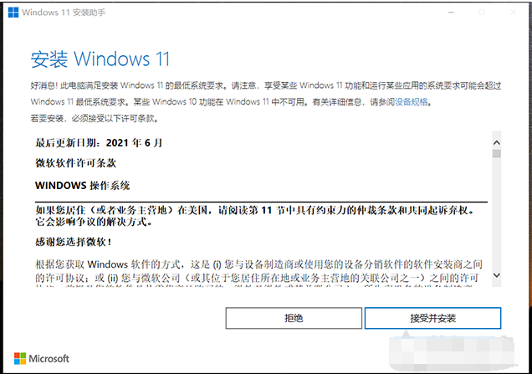
Task: Minimize the Windows 11 安装助手 window
Action: pyautogui.click(x=451, y=13)
